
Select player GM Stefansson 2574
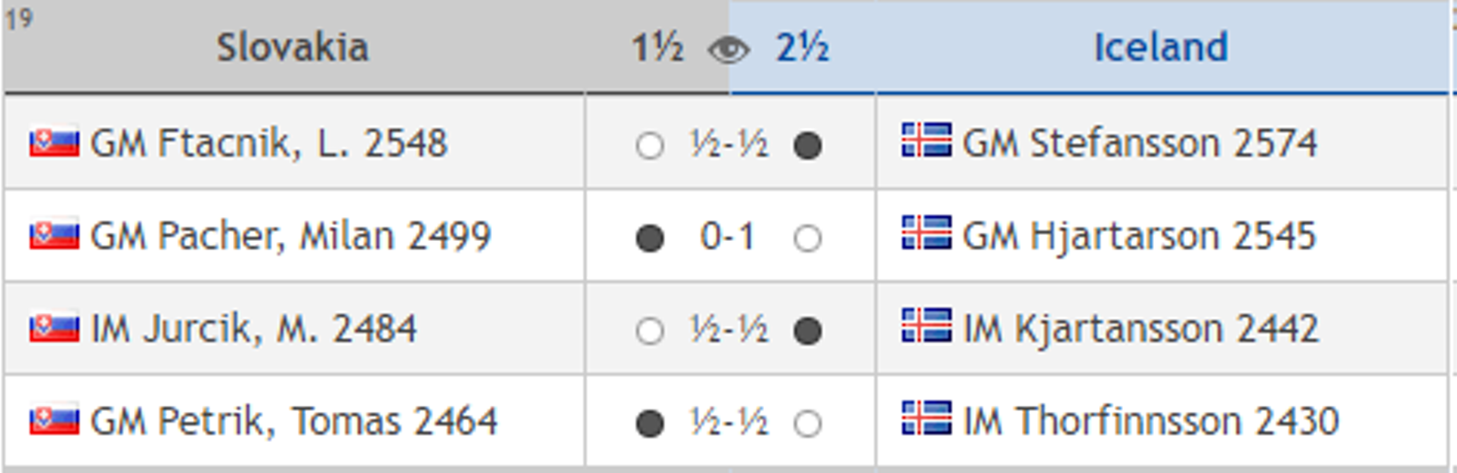[x=1140, y=143]
